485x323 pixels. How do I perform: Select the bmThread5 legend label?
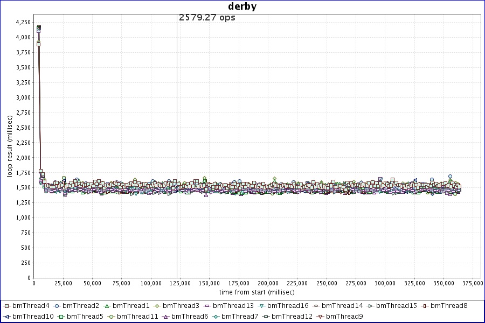[x=85, y=316]
